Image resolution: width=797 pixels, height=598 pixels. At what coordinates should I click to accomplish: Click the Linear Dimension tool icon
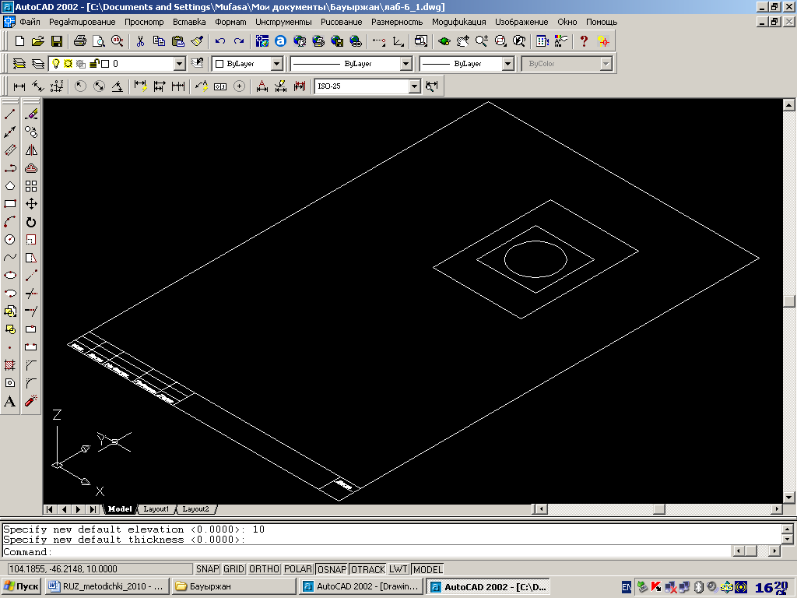[x=19, y=86]
